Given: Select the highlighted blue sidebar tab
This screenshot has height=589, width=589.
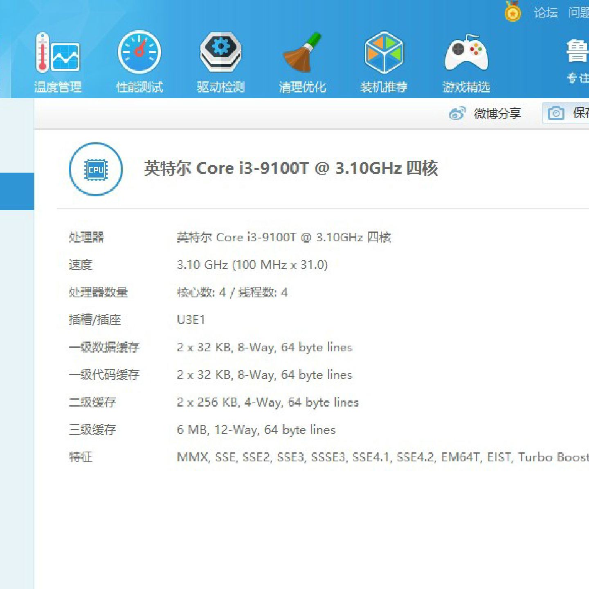Looking at the screenshot, I should tap(17, 191).
